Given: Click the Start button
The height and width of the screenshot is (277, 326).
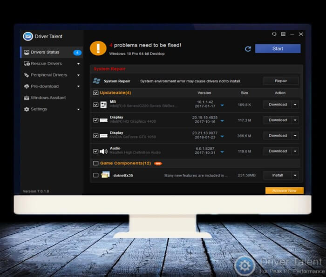Looking at the screenshot, I should pos(278,48).
